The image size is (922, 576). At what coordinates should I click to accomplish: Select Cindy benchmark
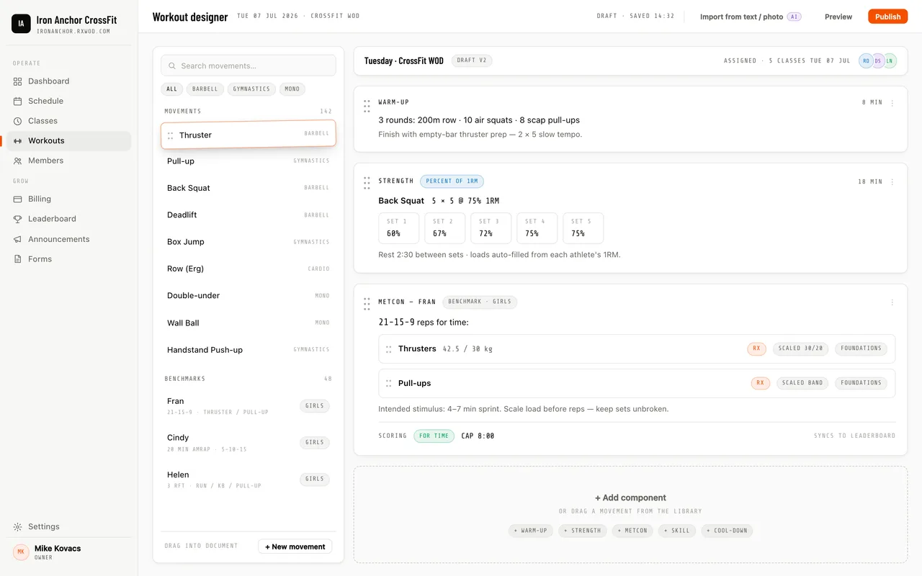coord(249,443)
